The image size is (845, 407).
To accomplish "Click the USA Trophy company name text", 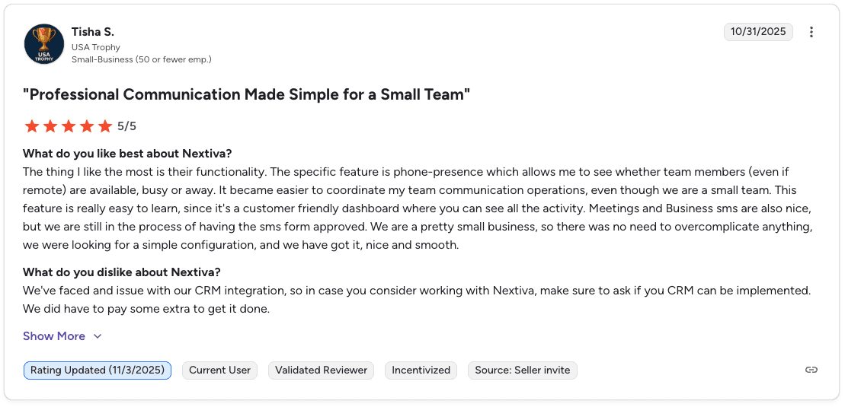I will [96, 47].
